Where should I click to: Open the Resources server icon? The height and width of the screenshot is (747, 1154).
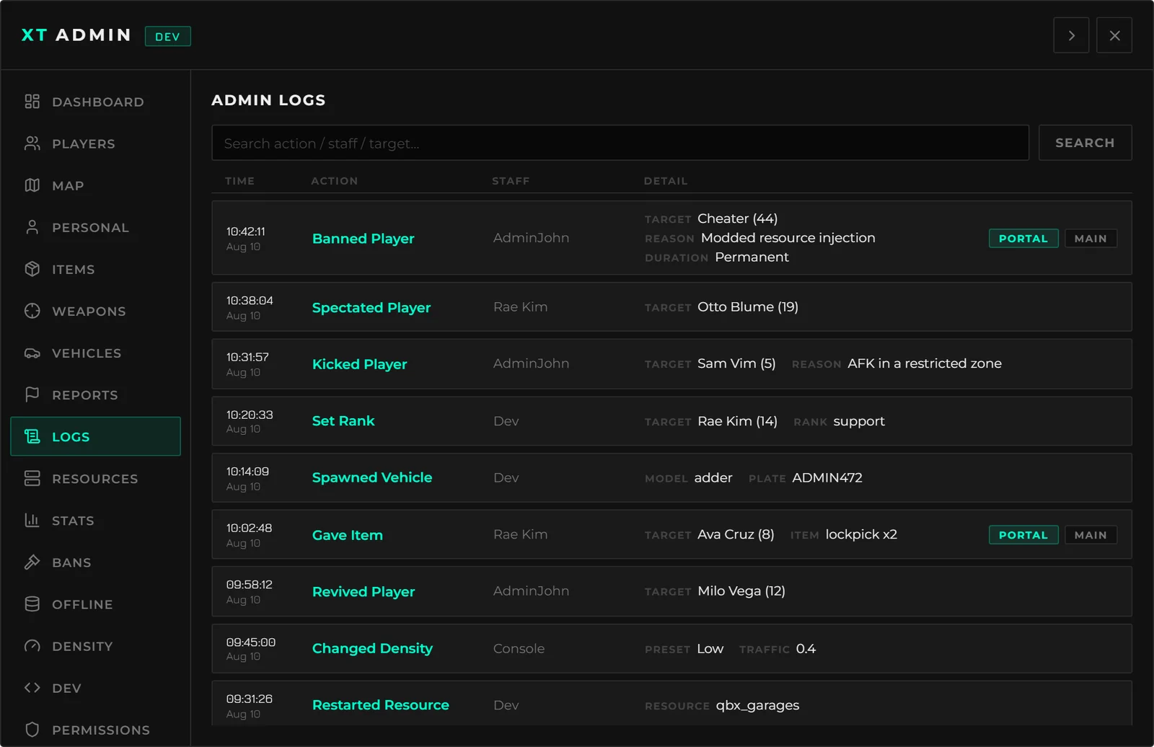click(x=32, y=478)
